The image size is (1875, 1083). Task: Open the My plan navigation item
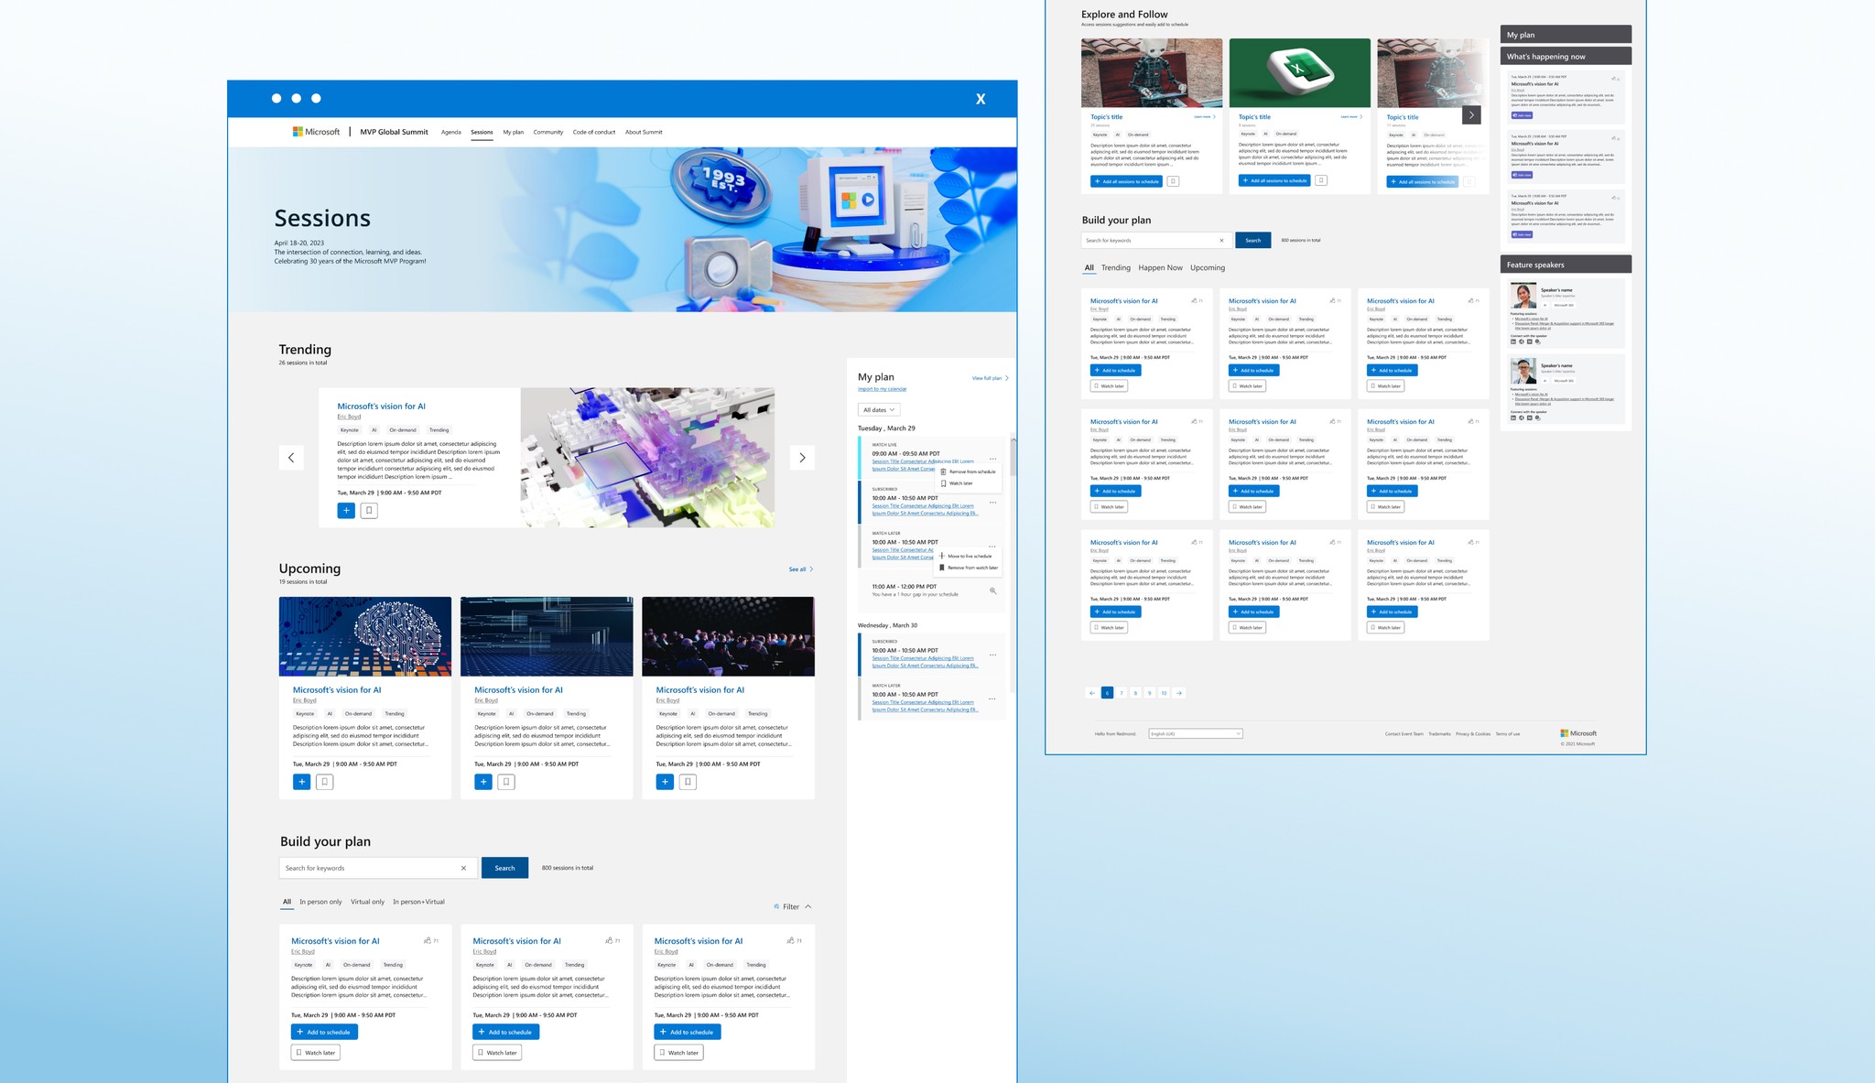[513, 132]
